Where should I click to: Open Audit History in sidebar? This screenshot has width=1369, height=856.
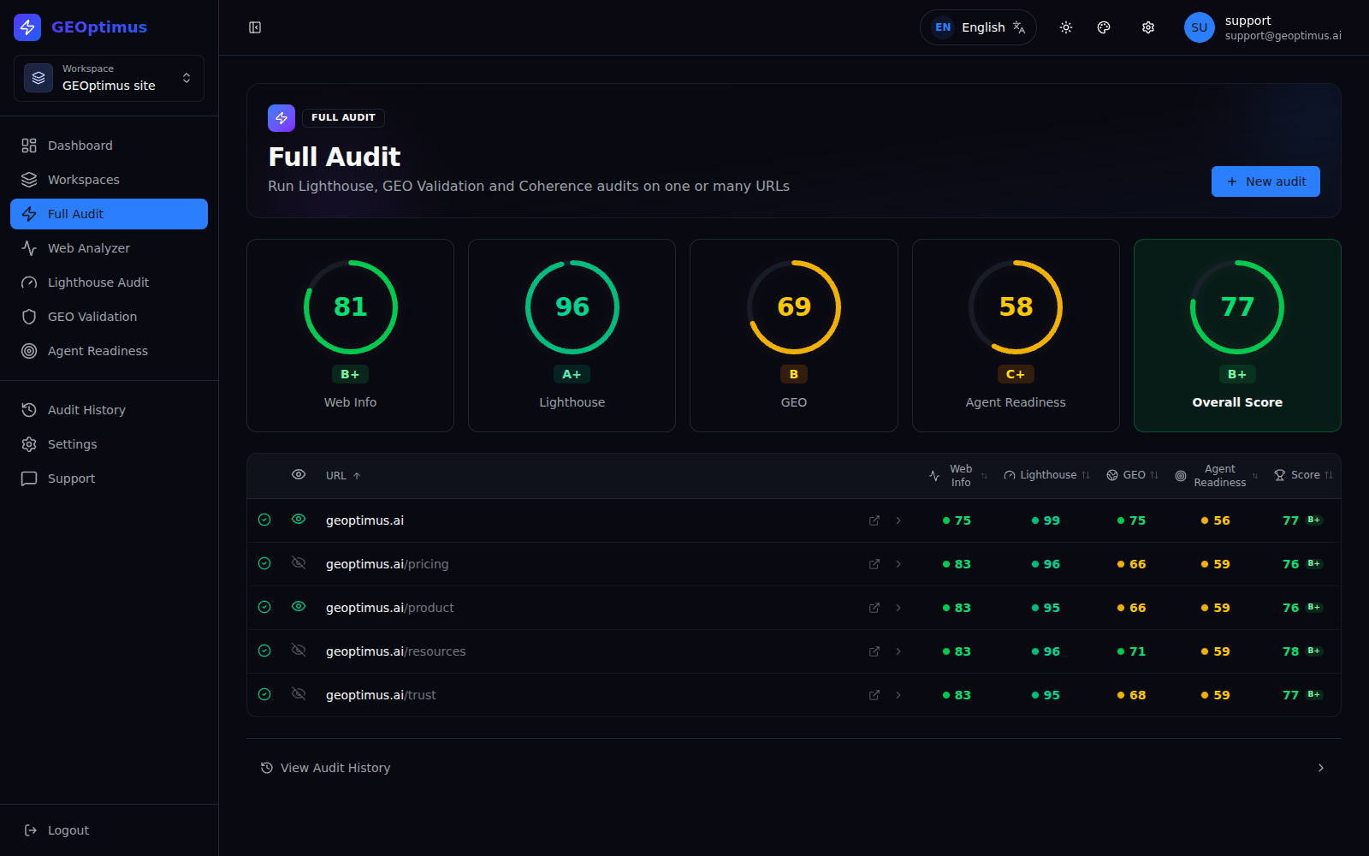109,410
